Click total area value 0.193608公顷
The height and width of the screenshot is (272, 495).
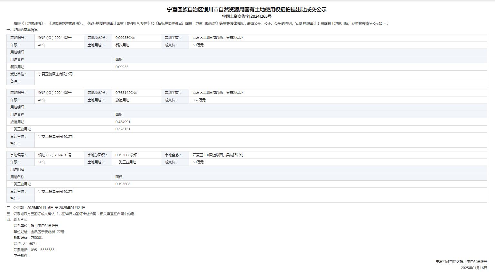pos(126,155)
